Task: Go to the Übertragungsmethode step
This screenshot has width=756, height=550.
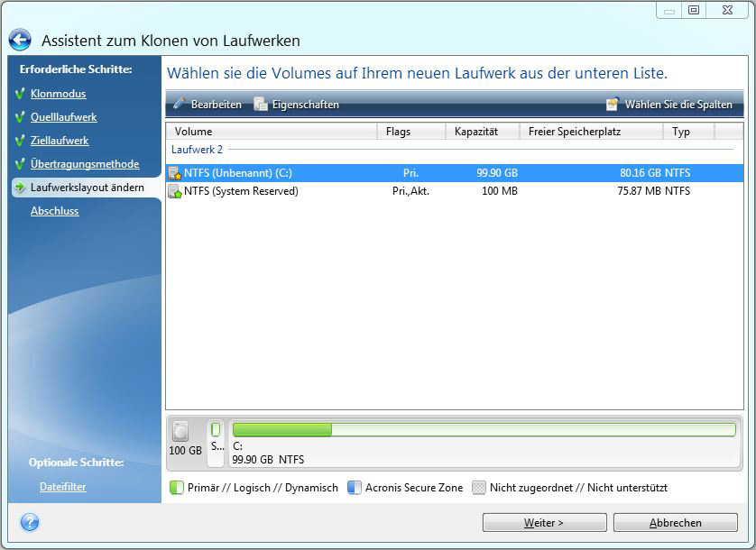Action: (84, 164)
